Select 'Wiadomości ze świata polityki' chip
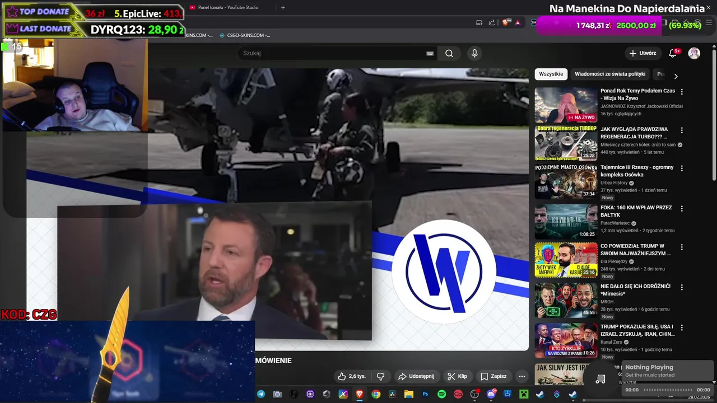The width and height of the screenshot is (717, 403). click(610, 74)
